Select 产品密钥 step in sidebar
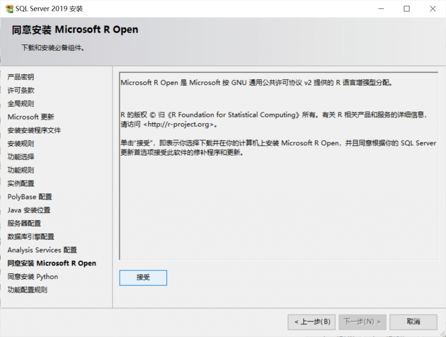The height and width of the screenshot is (337, 446). coord(20,77)
